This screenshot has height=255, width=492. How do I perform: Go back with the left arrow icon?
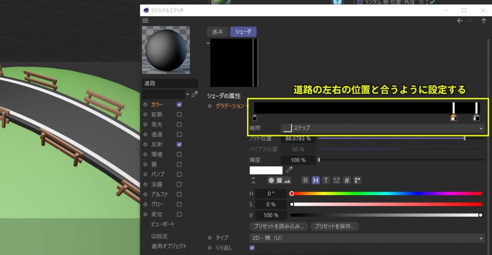(x=460, y=21)
